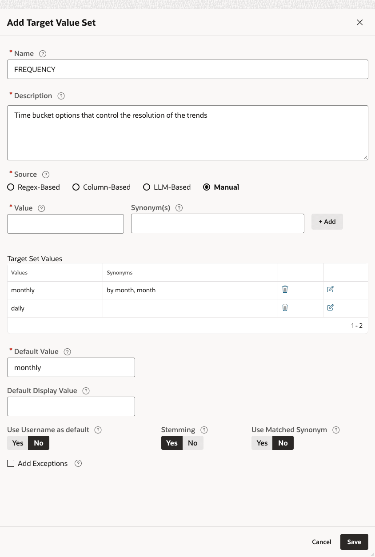Open help icon next to Add Exceptions

[x=78, y=464]
